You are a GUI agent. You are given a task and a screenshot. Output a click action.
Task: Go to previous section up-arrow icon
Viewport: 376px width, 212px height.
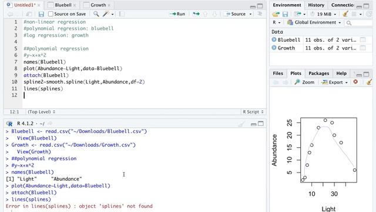click(x=205, y=14)
